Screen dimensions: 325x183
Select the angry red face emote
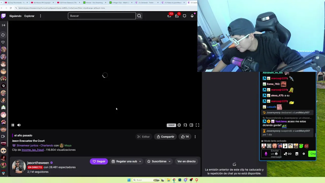coord(306,146)
